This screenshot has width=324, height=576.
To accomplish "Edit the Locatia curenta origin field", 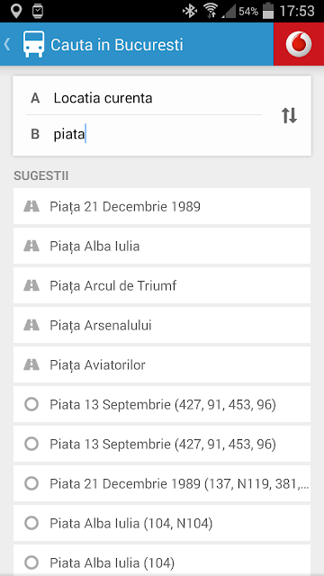I will 144,98.
